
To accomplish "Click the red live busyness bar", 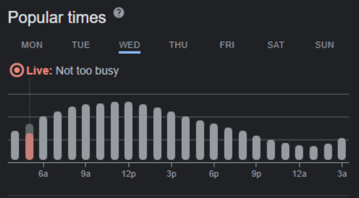I will [29, 146].
